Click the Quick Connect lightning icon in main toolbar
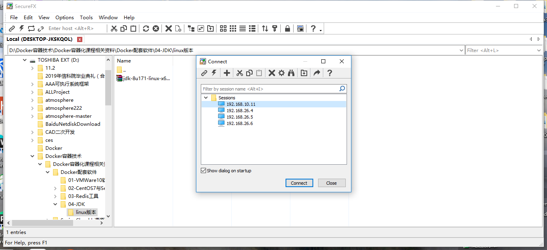The height and width of the screenshot is (250, 547). pyautogui.click(x=22, y=28)
